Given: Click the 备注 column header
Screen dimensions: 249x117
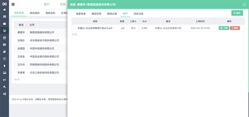Looking at the screenshot, I should [168, 21].
